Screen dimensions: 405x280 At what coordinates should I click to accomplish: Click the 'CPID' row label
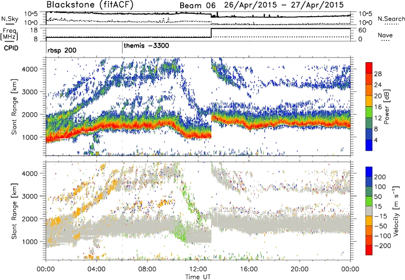(x=11, y=48)
